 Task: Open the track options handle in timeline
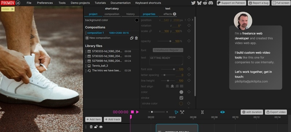pyautogui.click(x=86, y=127)
